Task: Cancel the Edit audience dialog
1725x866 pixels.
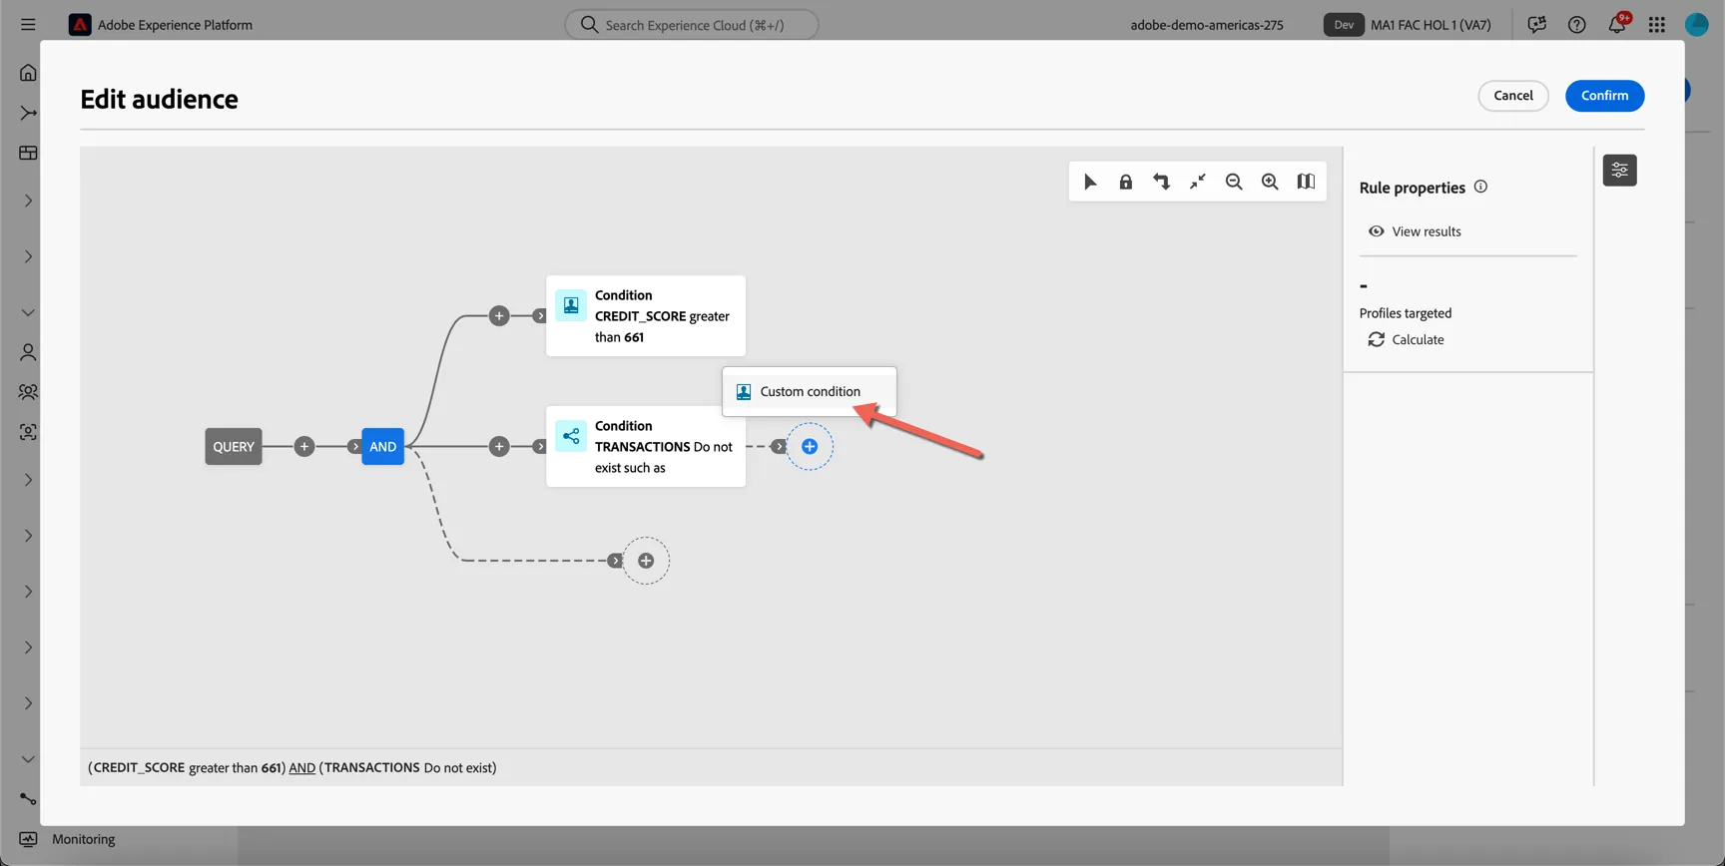Action: 1513,96
